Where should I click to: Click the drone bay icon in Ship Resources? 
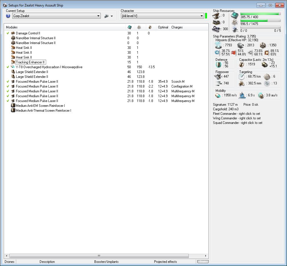point(235,29)
